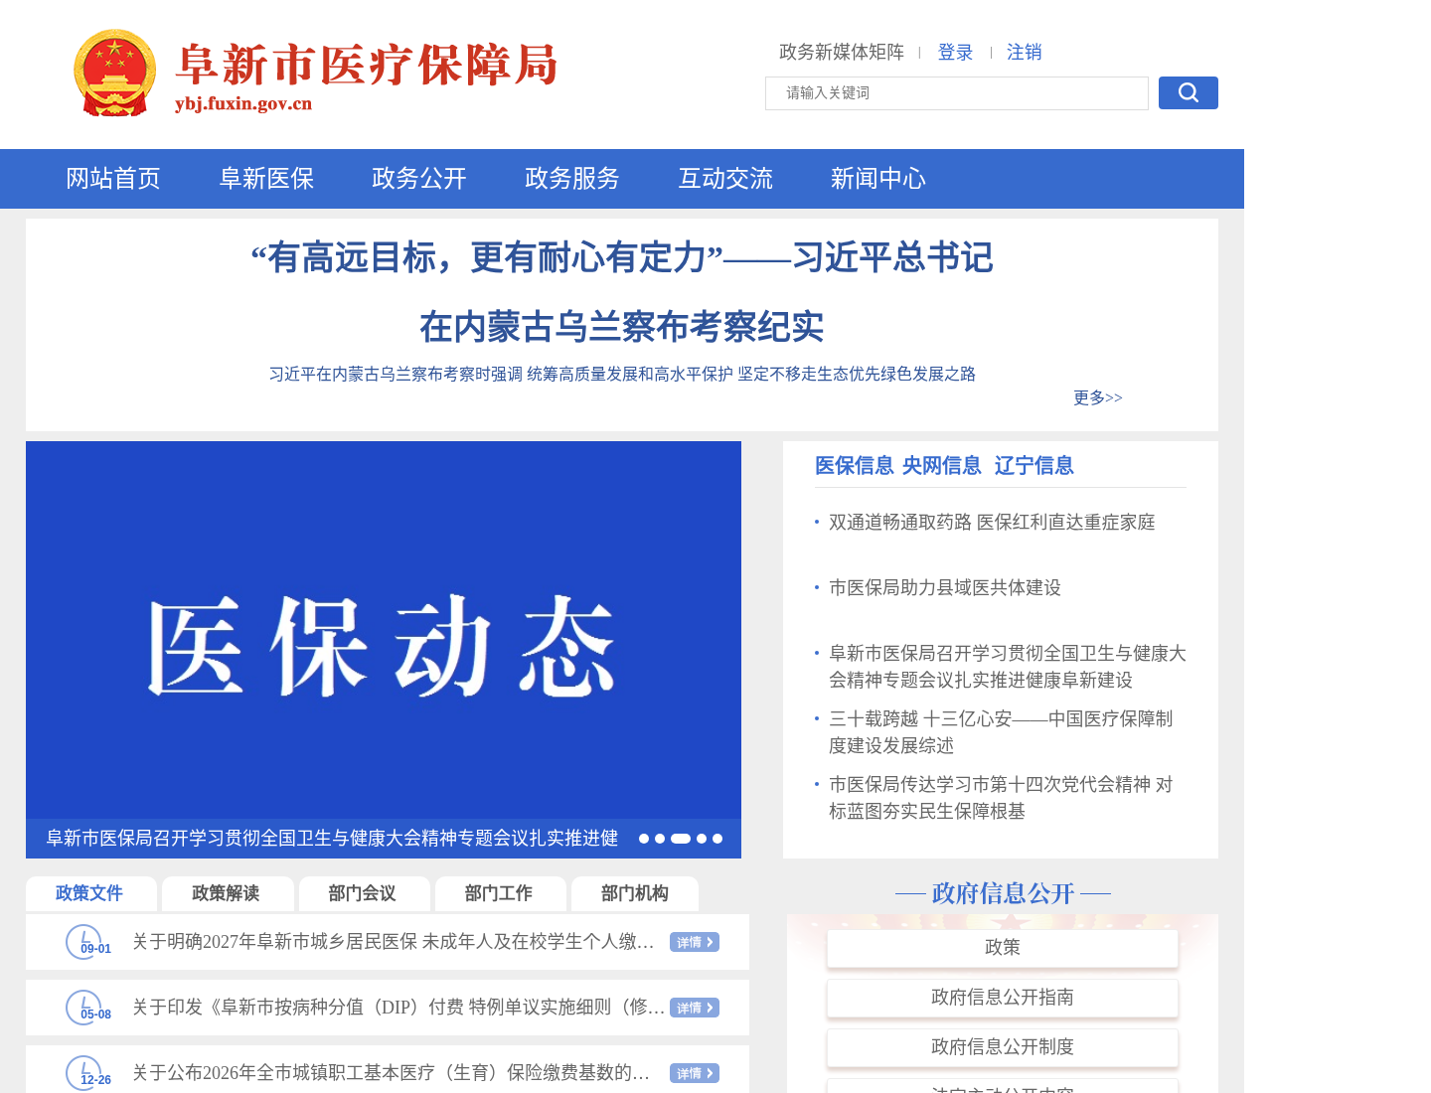Select the last carousel dot on the banner
1431x1093 pixels.
717,839
